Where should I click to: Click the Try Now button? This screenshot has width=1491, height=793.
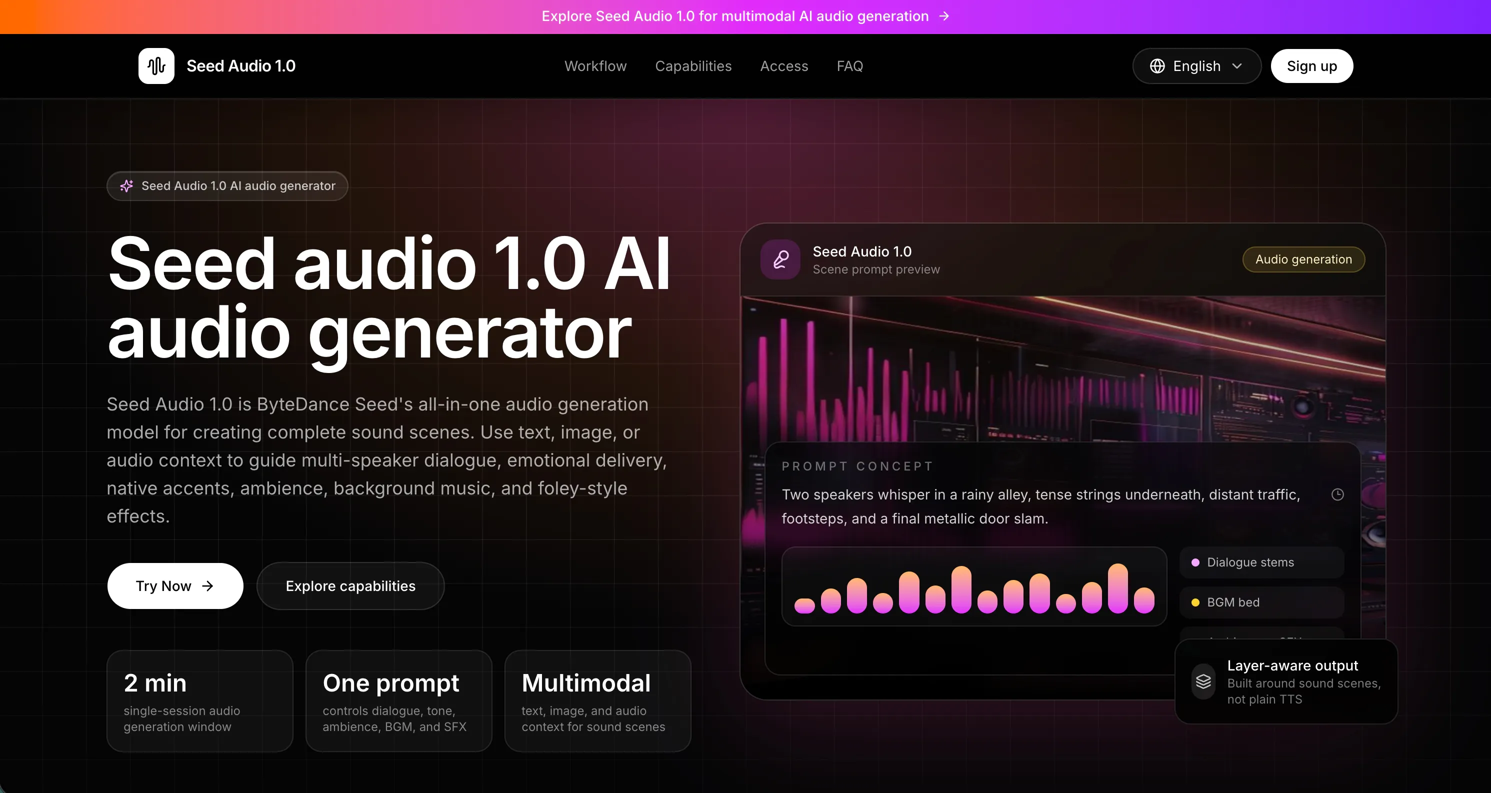(x=175, y=586)
